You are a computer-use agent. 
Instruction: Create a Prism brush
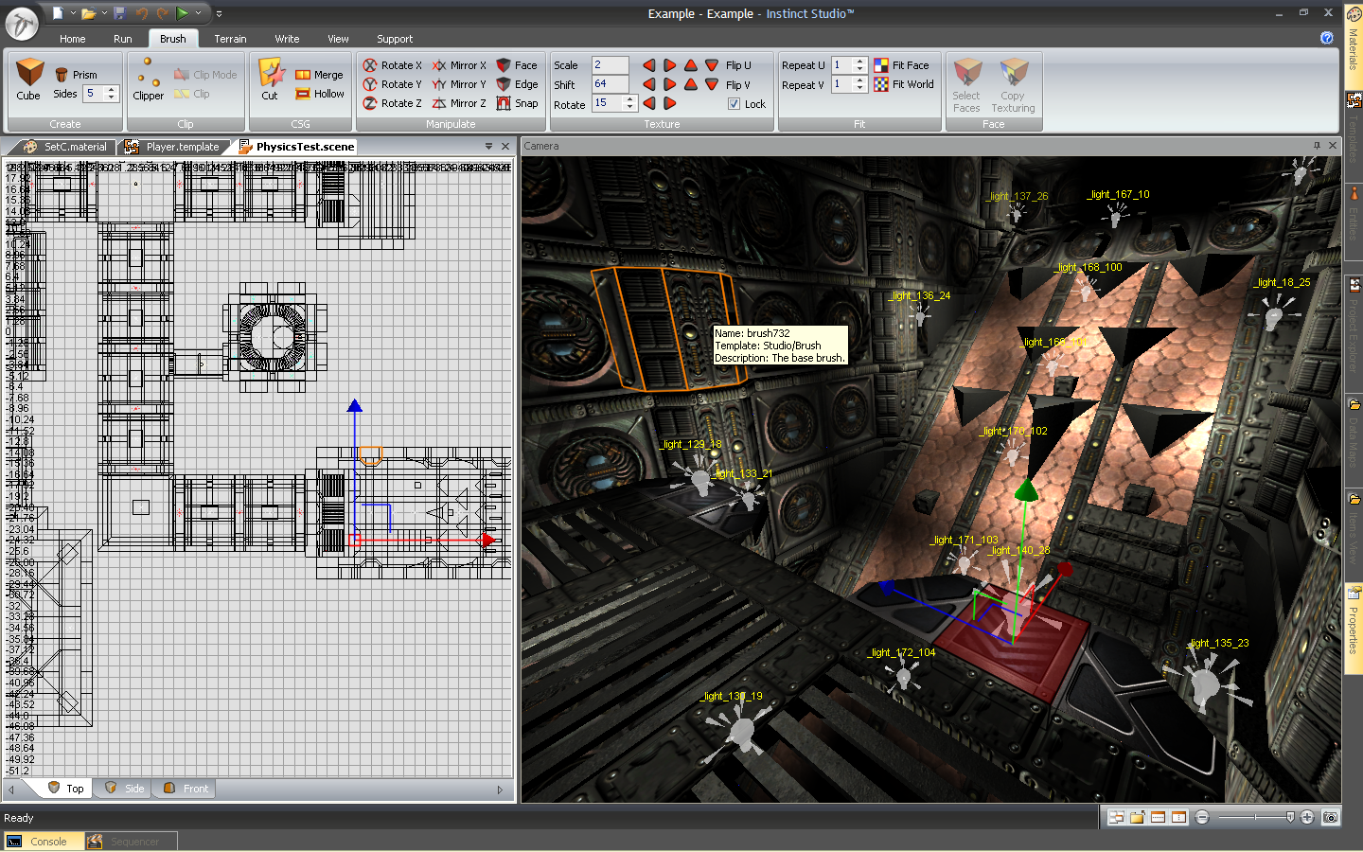(x=76, y=75)
